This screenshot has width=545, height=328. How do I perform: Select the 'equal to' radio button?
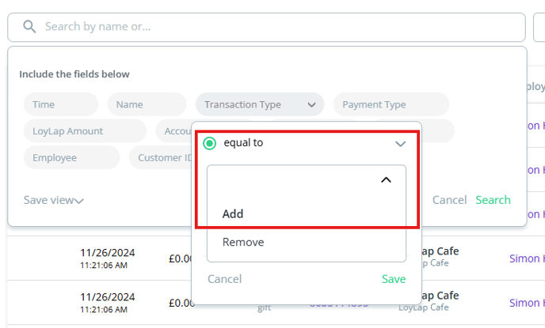pos(210,143)
